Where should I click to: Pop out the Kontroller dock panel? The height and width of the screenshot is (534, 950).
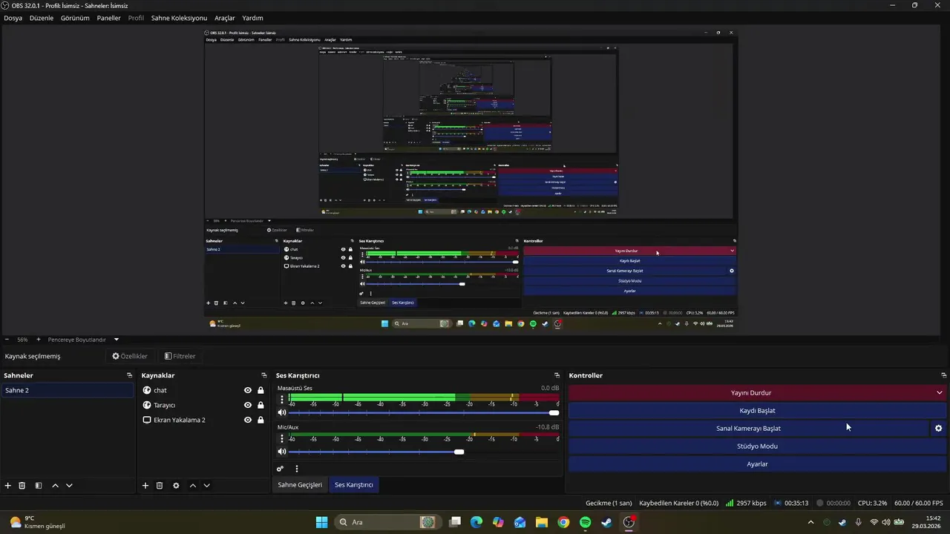(x=943, y=375)
